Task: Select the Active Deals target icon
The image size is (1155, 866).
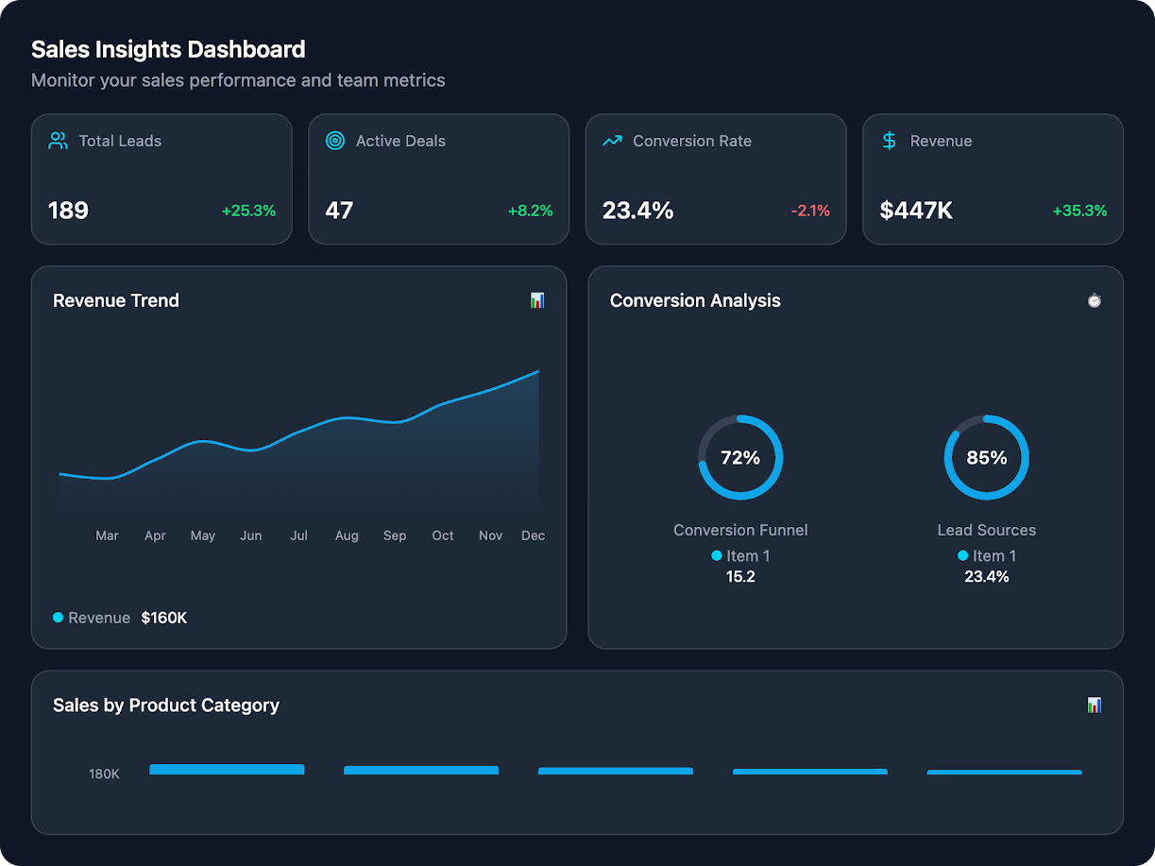Action: pyautogui.click(x=333, y=140)
